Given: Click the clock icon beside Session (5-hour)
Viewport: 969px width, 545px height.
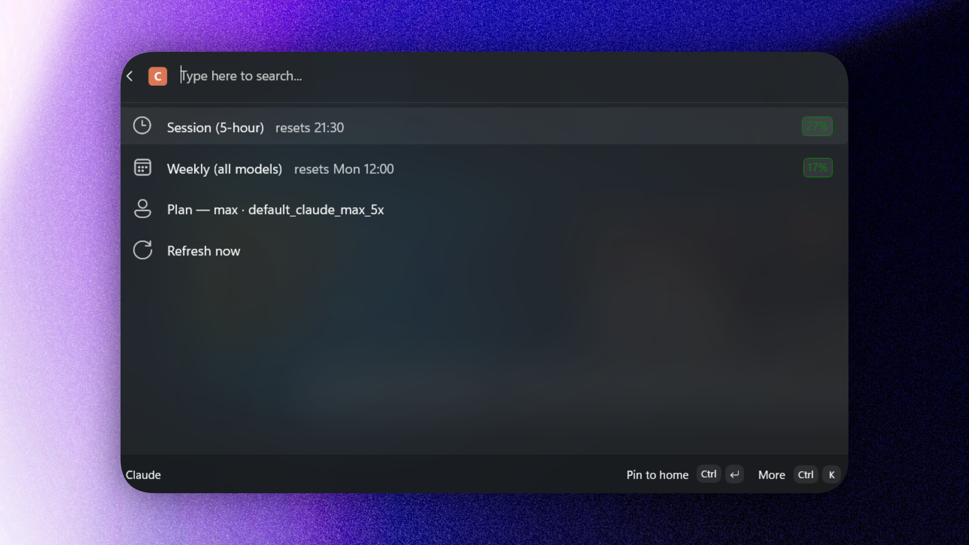Looking at the screenshot, I should pos(142,126).
